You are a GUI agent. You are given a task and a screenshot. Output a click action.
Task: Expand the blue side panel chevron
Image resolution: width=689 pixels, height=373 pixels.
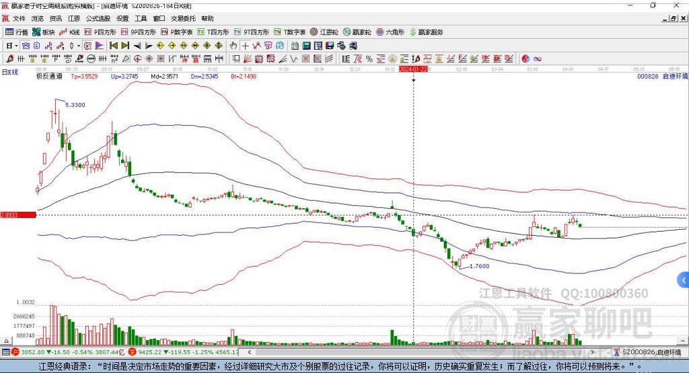[x=684, y=280]
